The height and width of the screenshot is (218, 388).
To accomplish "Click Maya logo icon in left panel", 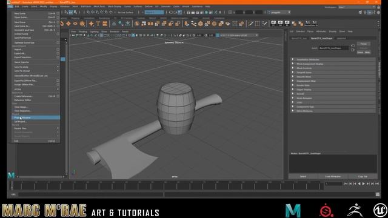I will (11, 176).
